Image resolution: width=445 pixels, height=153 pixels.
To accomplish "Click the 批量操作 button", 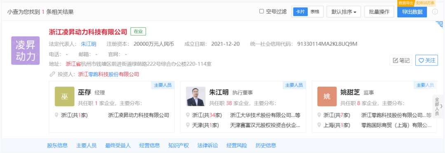I will click(379, 12).
